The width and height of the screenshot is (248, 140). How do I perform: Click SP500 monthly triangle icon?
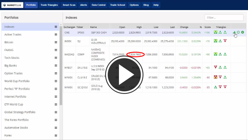[x=225, y=32]
